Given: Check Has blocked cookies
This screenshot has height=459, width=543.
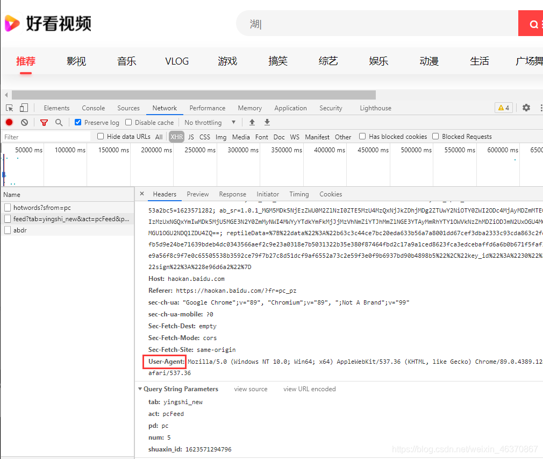Looking at the screenshot, I should click(x=362, y=136).
